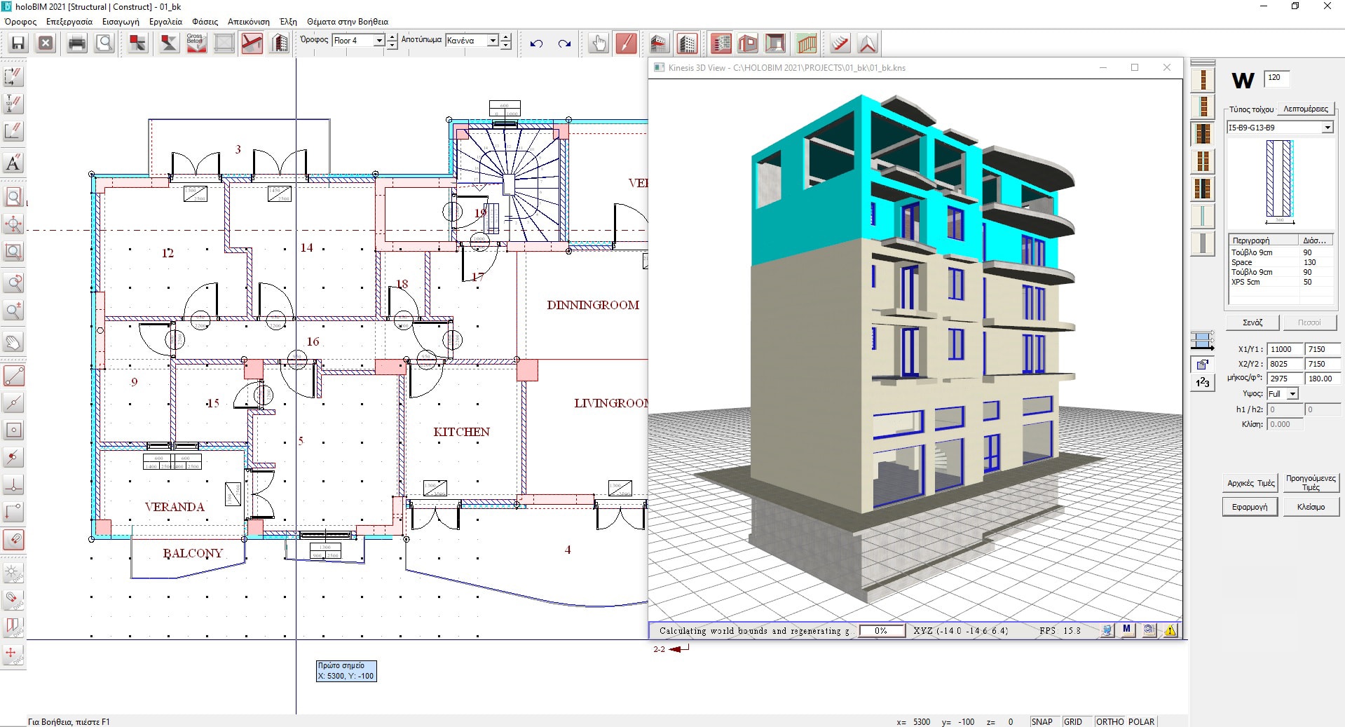This screenshot has width=1345, height=727.
Task: Toggle POLAR mode in status bar
Action: coord(1141,721)
